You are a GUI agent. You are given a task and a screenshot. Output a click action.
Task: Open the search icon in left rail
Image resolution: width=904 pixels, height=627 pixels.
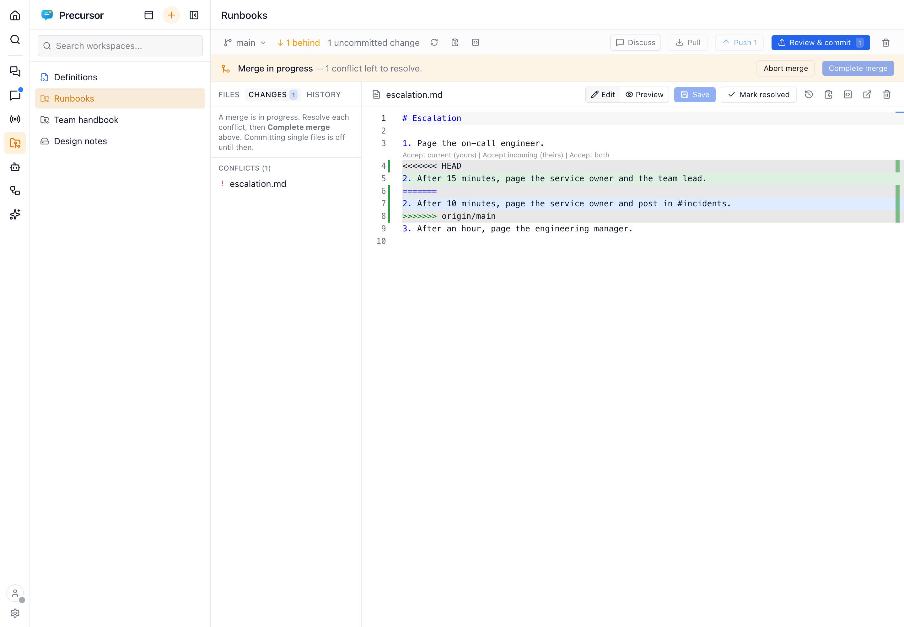coord(15,39)
